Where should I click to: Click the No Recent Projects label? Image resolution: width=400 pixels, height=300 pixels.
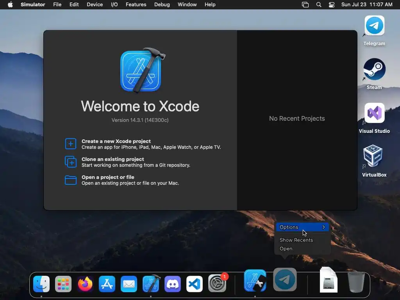(x=297, y=119)
